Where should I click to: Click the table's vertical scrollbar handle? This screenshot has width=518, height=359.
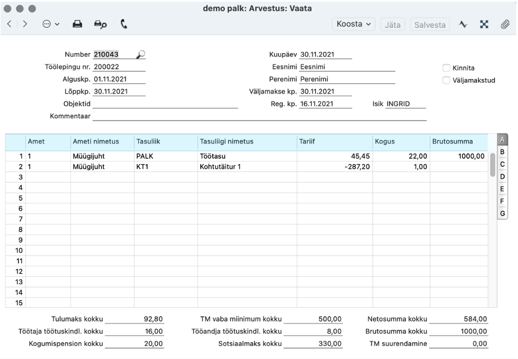click(493, 165)
